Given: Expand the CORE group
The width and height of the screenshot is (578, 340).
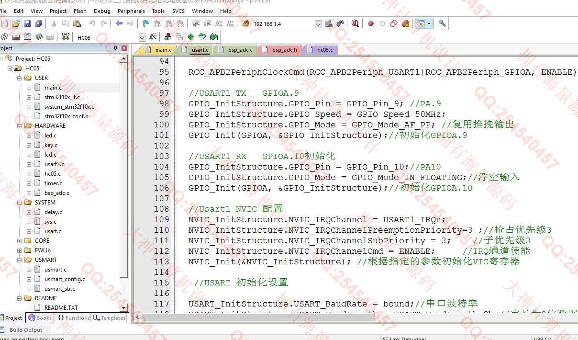Looking at the screenshot, I should coord(20,241).
